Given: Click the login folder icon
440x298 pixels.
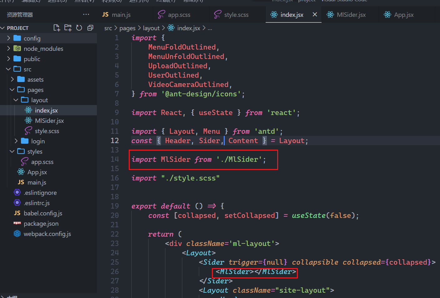Looking at the screenshot, I should tap(25, 141).
